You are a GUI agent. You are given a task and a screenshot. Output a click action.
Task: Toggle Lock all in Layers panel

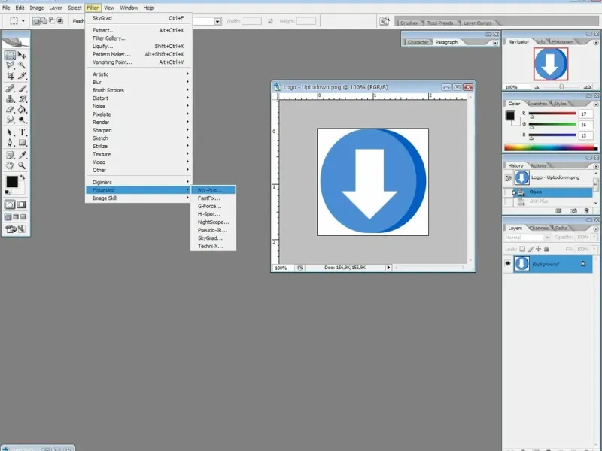pyautogui.click(x=546, y=249)
